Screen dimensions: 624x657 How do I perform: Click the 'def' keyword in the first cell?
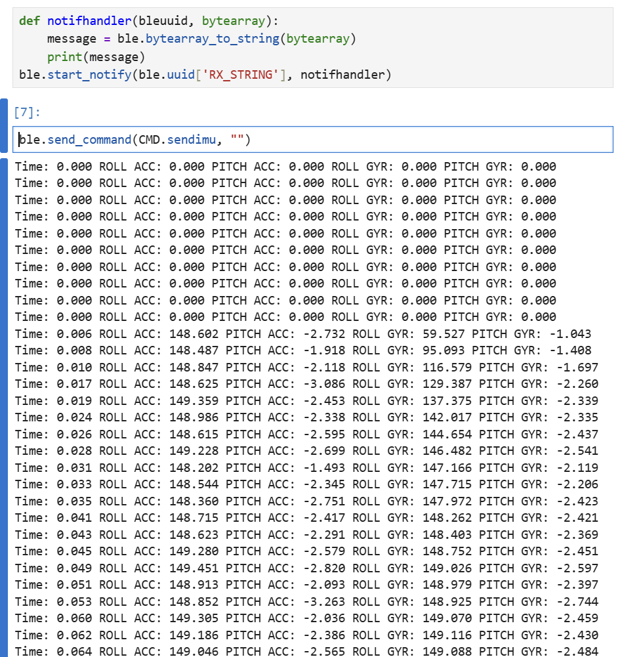tap(29, 20)
